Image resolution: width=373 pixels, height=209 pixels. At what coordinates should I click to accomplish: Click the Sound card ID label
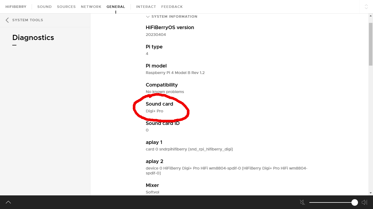[x=163, y=123]
